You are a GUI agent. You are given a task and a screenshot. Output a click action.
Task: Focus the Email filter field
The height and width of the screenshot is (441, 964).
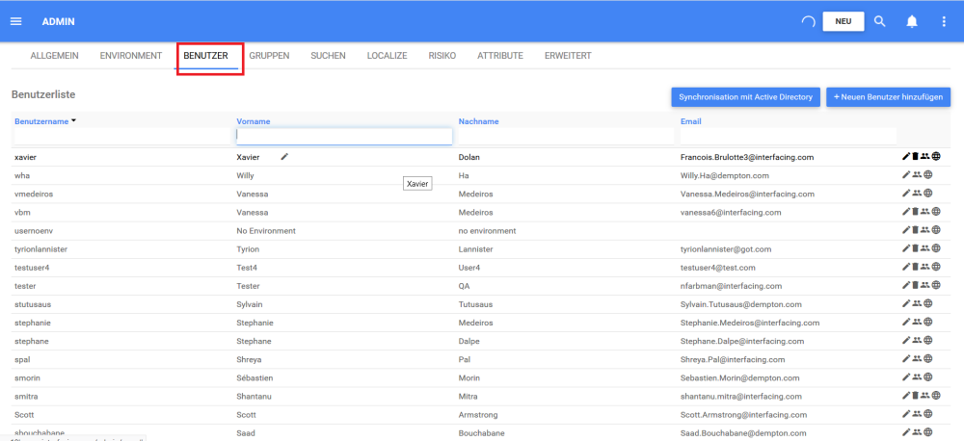point(789,137)
